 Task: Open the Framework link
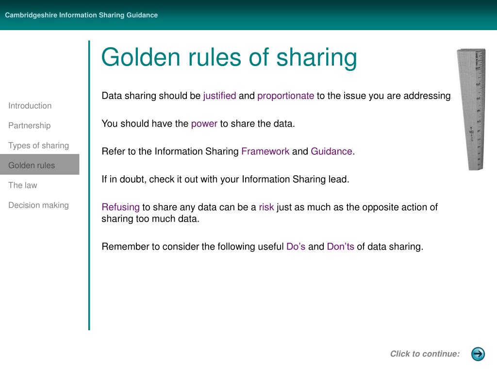(265, 152)
